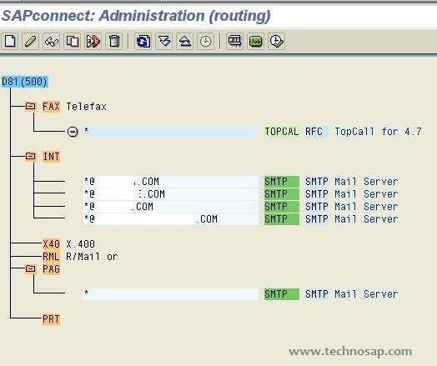Click the glasses Display icon

[51, 41]
